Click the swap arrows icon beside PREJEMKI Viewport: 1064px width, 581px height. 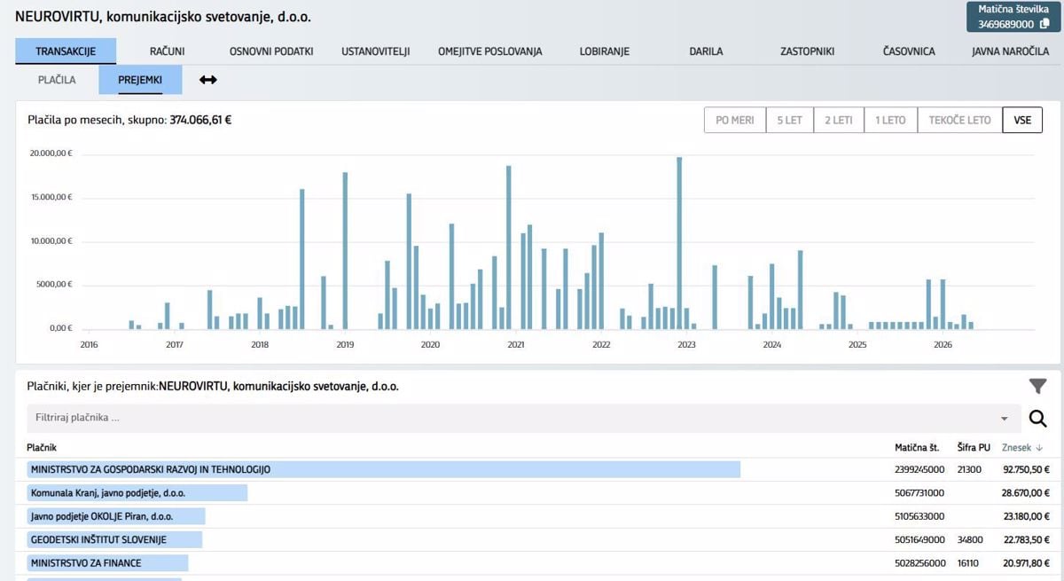[x=207, y=80]
